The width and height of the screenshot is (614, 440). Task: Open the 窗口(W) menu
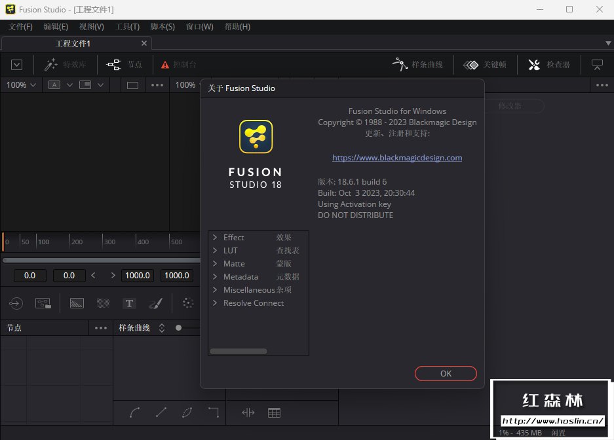coord(199,27)
